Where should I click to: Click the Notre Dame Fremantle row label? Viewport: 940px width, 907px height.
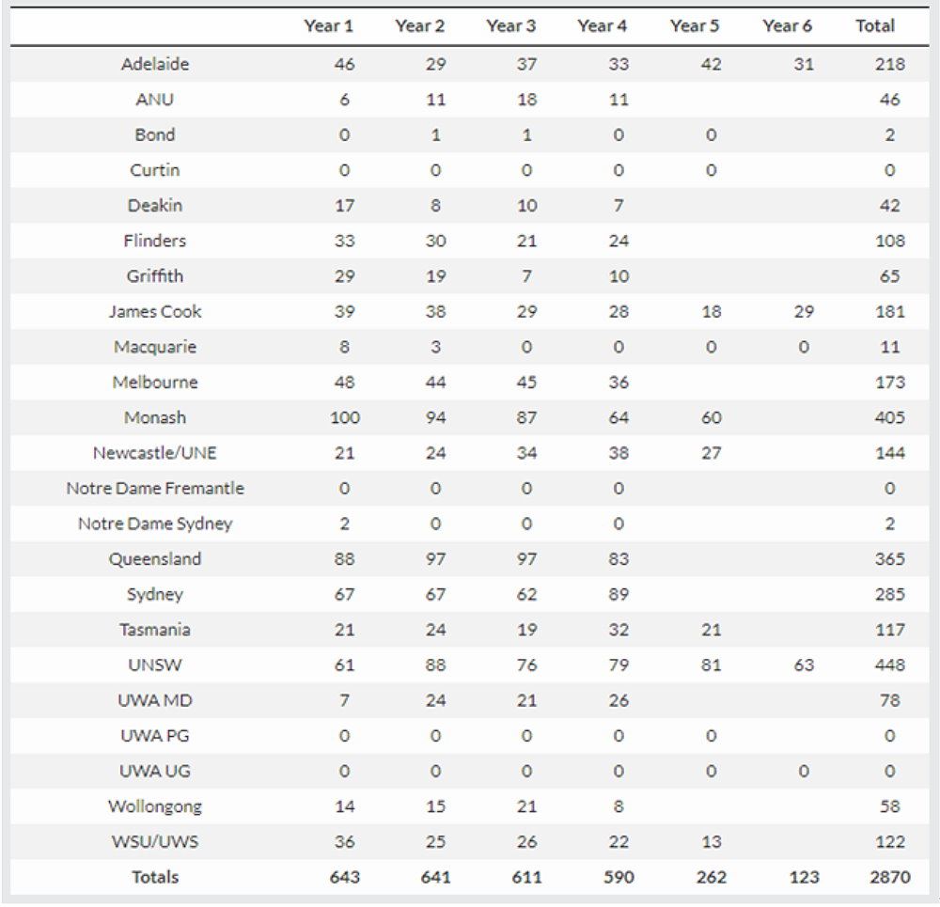155,489
